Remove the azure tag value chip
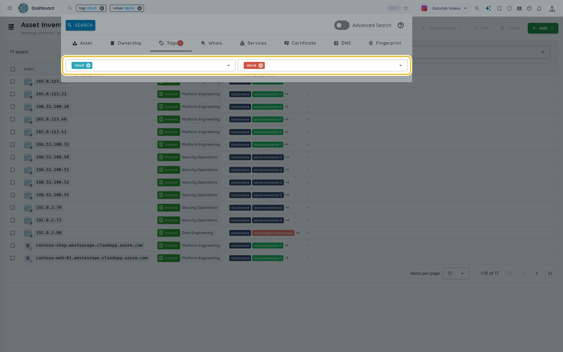 click(261, 65)
